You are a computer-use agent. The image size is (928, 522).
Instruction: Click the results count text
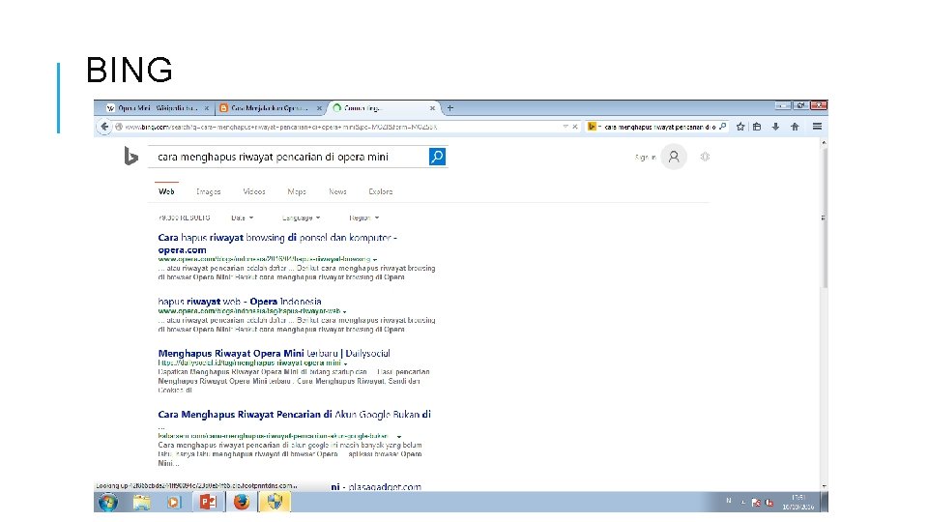point(184,217)
